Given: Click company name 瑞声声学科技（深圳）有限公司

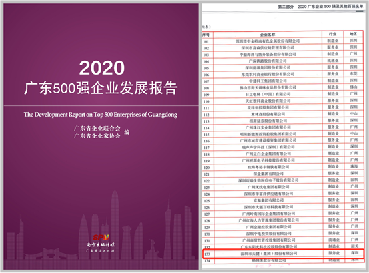Looking at the screenshot, I should click(x=268, y=147).
